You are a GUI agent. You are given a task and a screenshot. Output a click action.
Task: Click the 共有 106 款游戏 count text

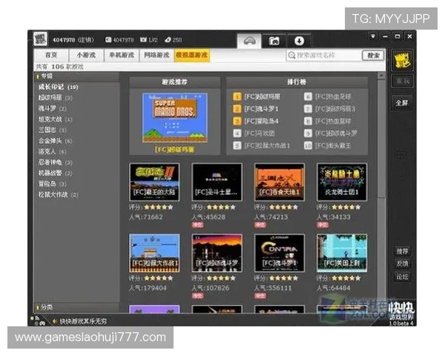(59, 67)
